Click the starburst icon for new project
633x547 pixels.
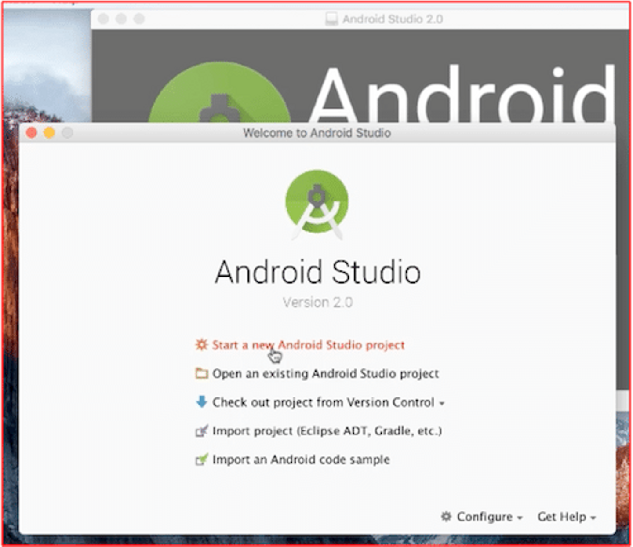[201, 345]
